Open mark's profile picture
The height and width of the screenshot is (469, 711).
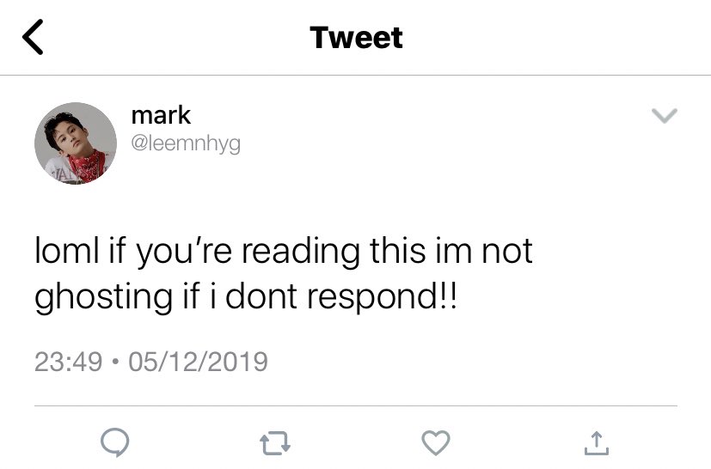click(76, 143)
